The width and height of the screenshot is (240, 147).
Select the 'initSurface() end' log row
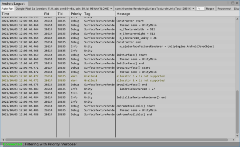pyautogui.click(x=118, y=64)
